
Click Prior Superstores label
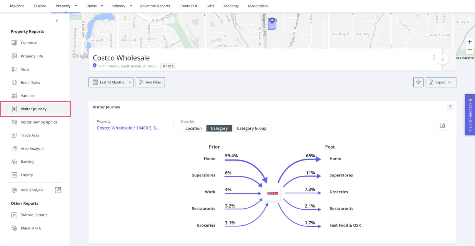point(203,175)
